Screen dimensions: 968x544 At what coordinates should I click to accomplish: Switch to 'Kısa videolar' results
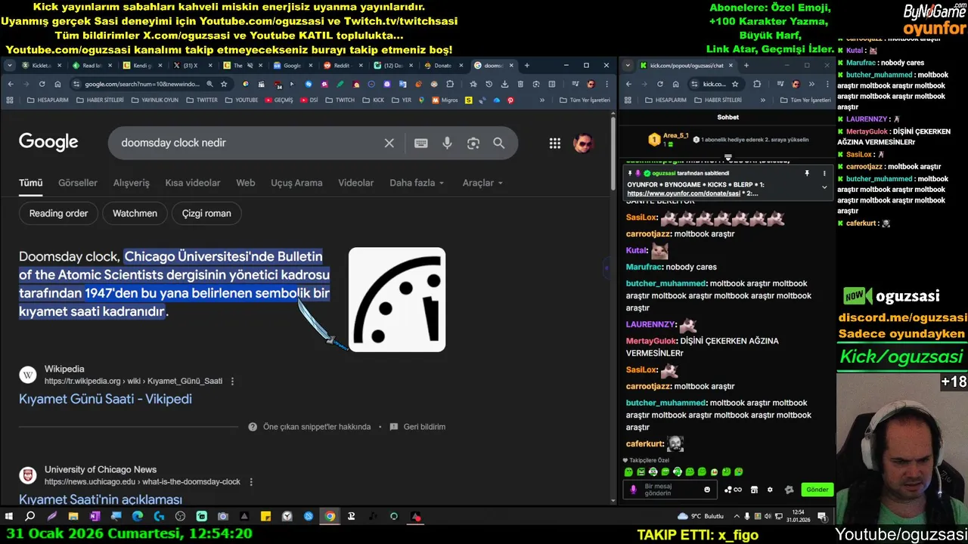coord(193,183)
